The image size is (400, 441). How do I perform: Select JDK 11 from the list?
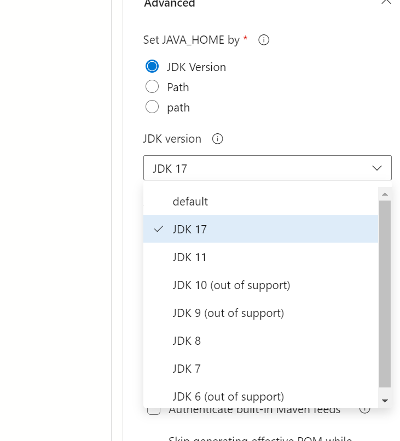coord(190,257)
